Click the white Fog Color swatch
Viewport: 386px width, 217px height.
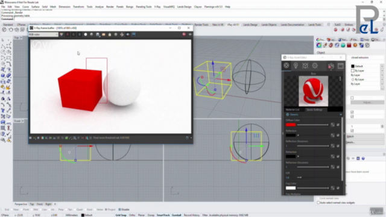click(291, 188)
